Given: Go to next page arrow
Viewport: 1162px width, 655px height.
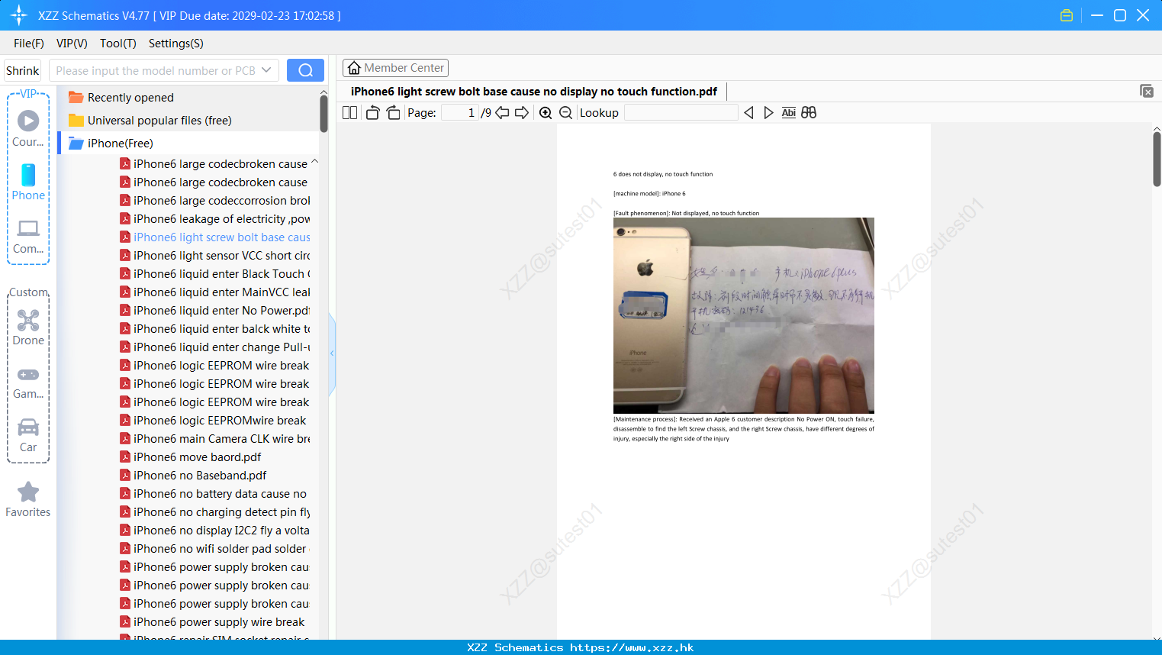Looking at the screenshot, I should 522,112.
